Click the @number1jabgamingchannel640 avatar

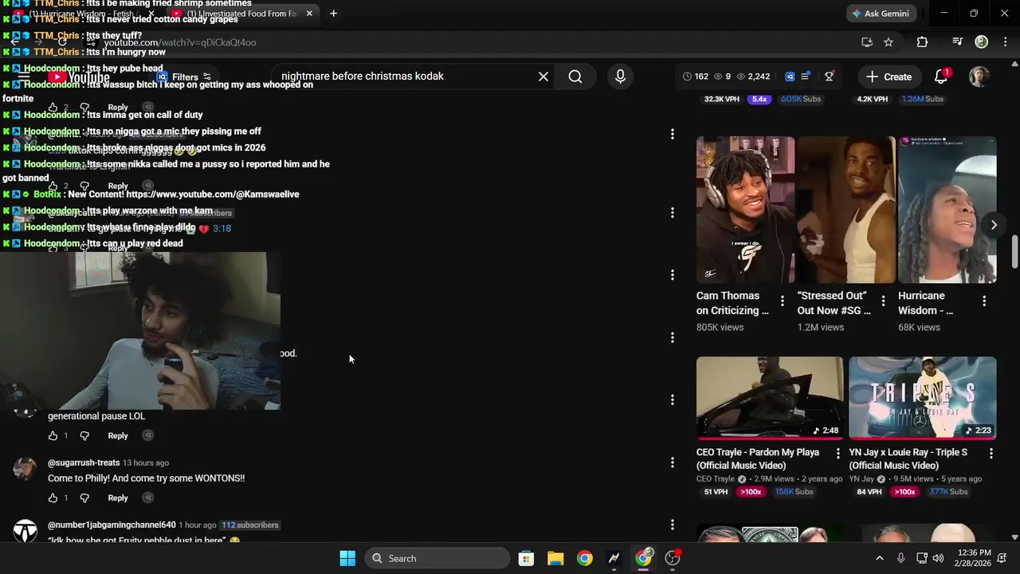25,531
